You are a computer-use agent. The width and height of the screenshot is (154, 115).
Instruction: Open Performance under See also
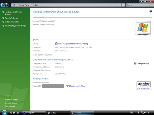[10, 106]
